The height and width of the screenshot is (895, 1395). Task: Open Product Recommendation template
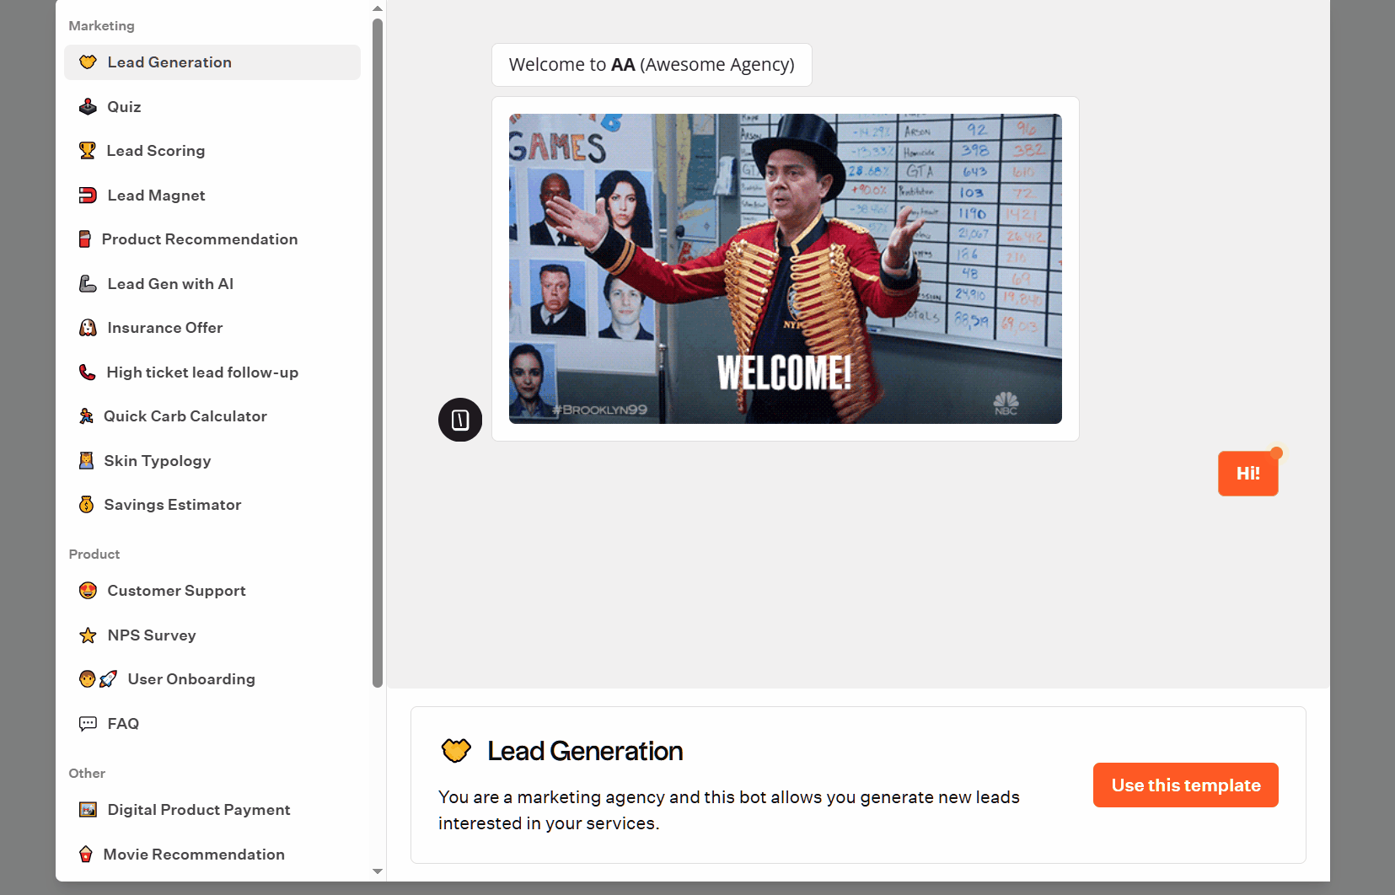[212, 239]
